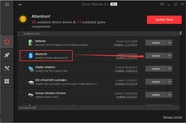Select Microsoft ACPI-Compliant Control Method Battery text
The height and width of the screenshot is (123, 186).
pyautogui.click(x=62, y=45)
